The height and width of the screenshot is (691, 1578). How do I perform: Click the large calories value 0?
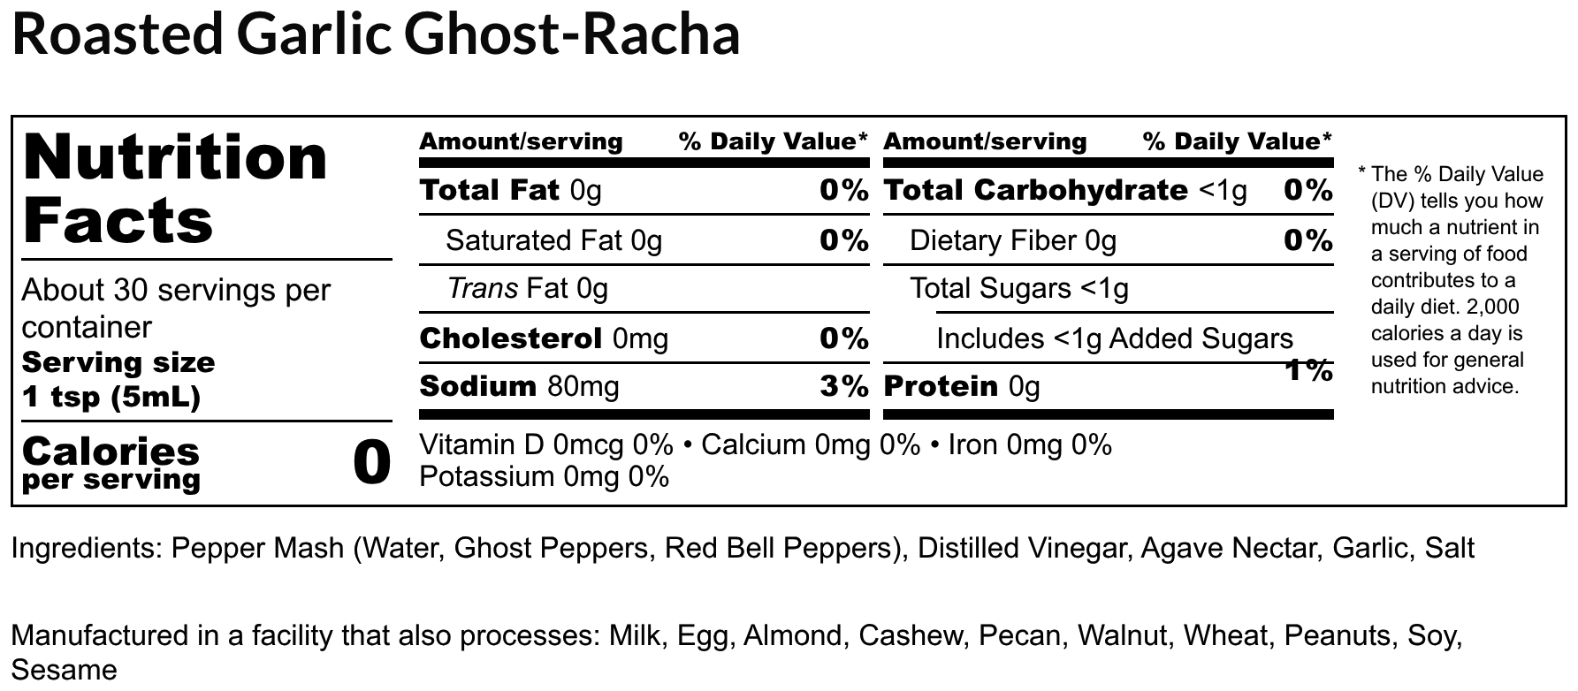(371, 462)
